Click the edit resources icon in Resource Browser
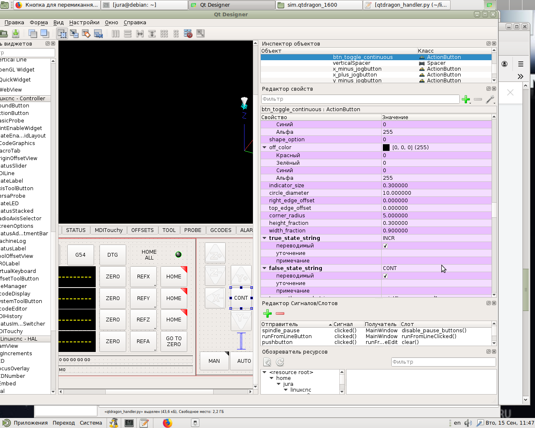Viewport: 535px width, 428px height. coord(267,362)
